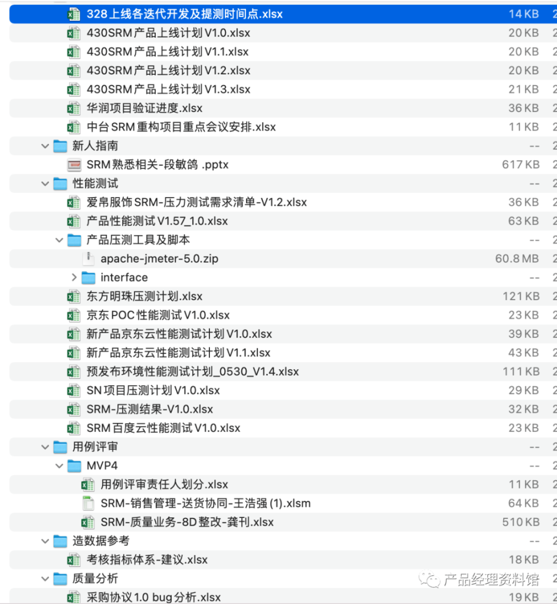Expand the interface folder chevron
The width and height of the screenshot is (557, 604).
point(73,277)
